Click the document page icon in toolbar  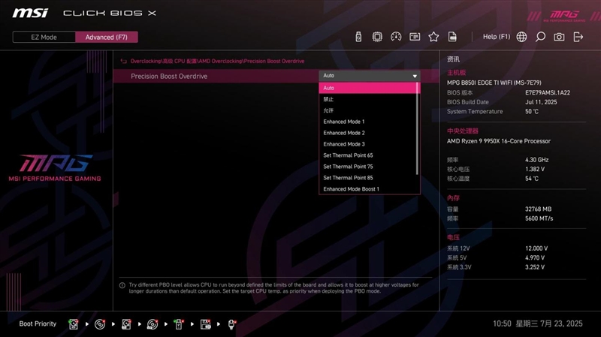click(452, 37)
